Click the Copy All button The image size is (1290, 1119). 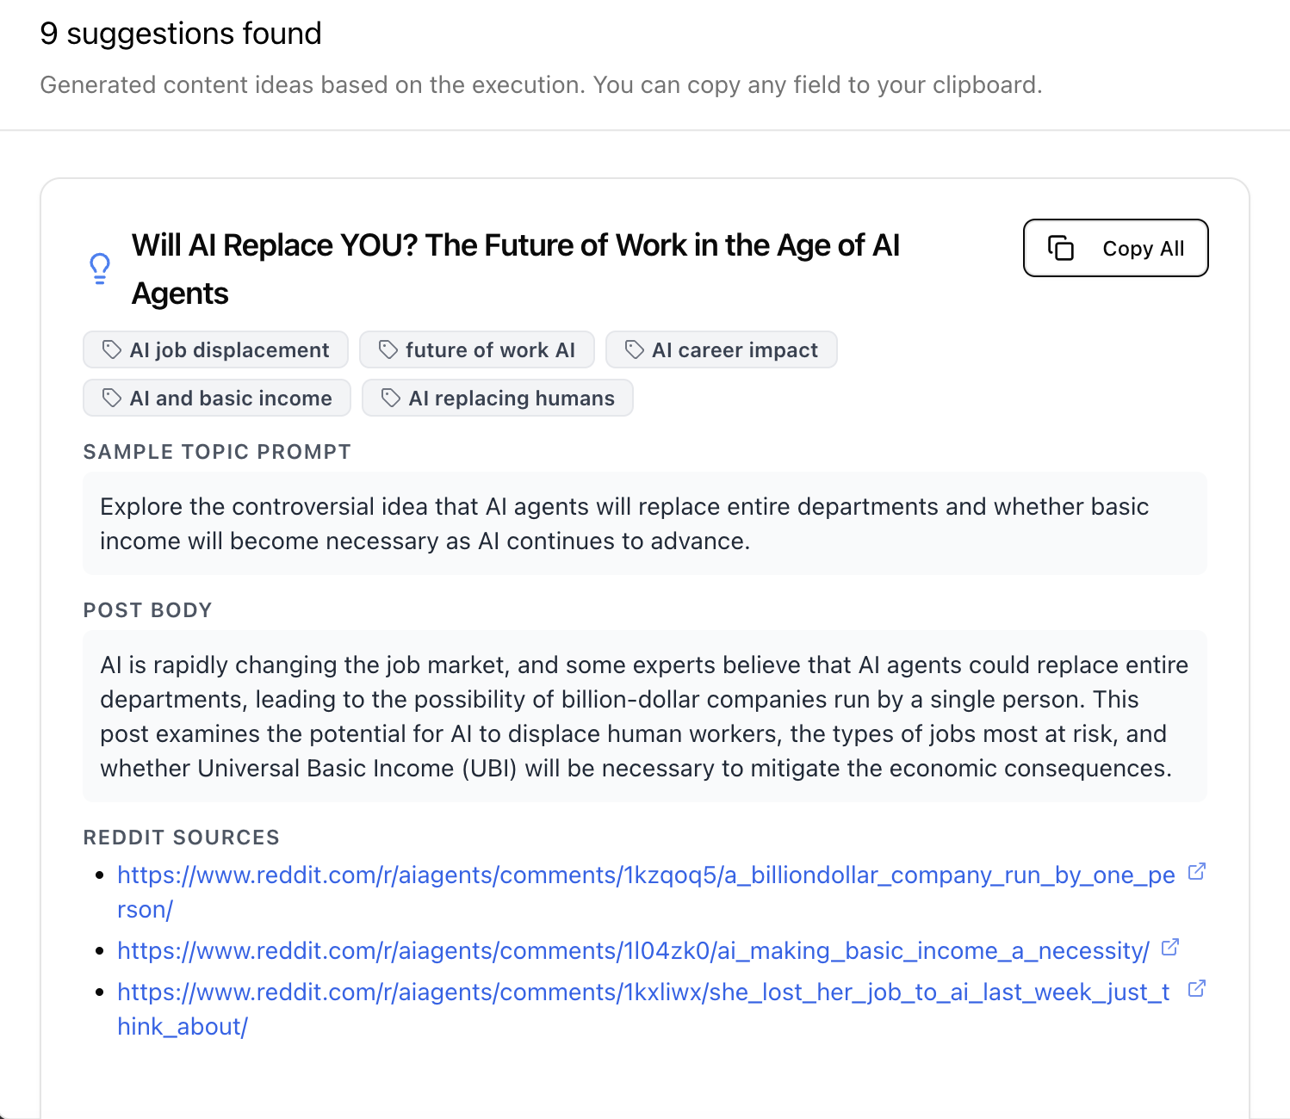coord(1115,248)
